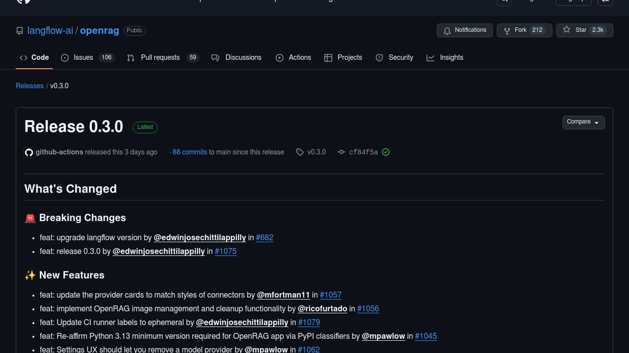Screen dimensions: 629x353
Task: Click the Releases breadcrumb link
Action: [29, 86]
